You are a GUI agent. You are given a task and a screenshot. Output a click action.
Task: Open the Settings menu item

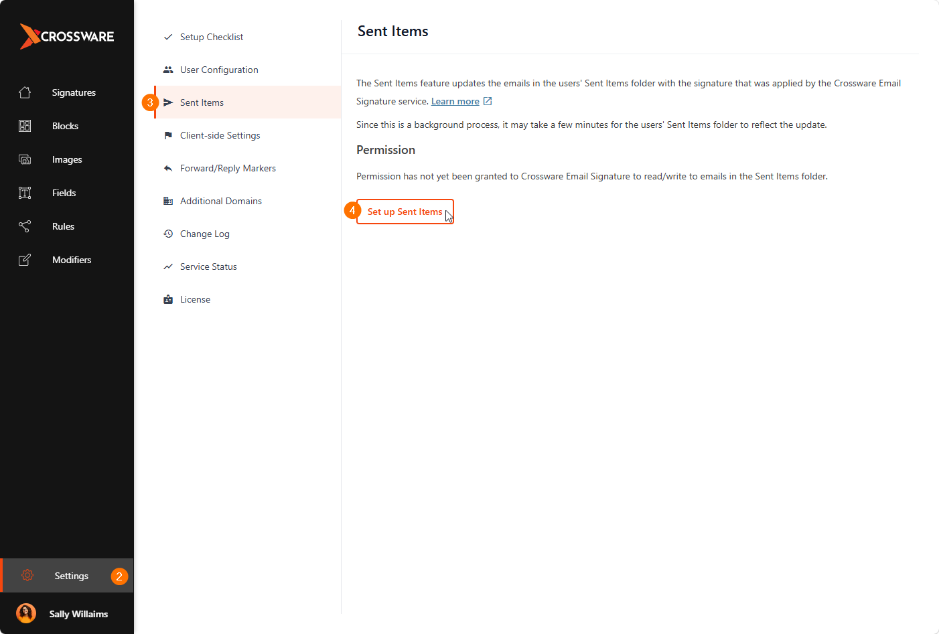coord(67,576)
